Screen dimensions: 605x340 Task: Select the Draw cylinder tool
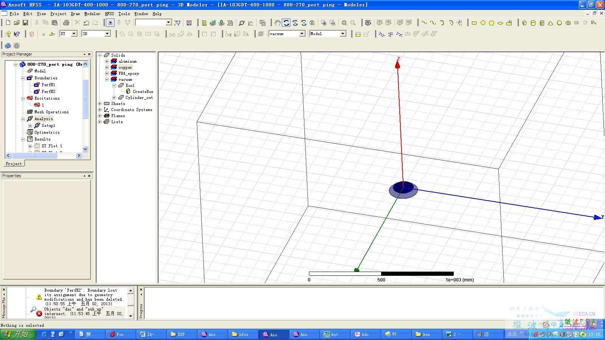point(533,23)
